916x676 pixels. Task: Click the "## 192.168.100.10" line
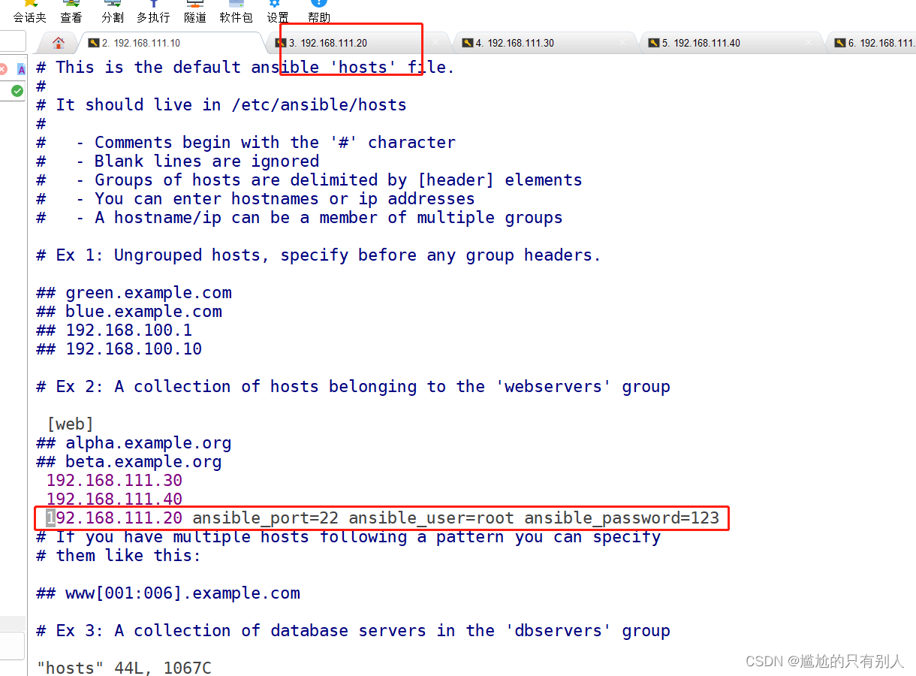click(x=119, y=349)
